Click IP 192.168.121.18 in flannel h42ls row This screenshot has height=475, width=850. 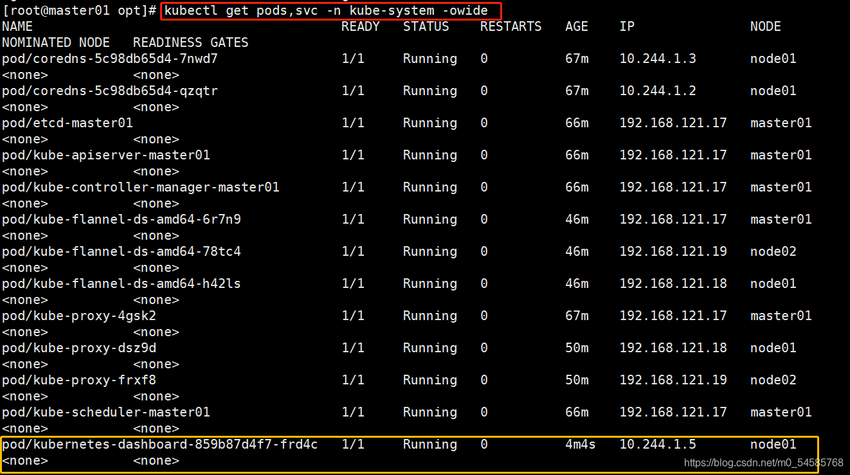click(x=673, y=283)
